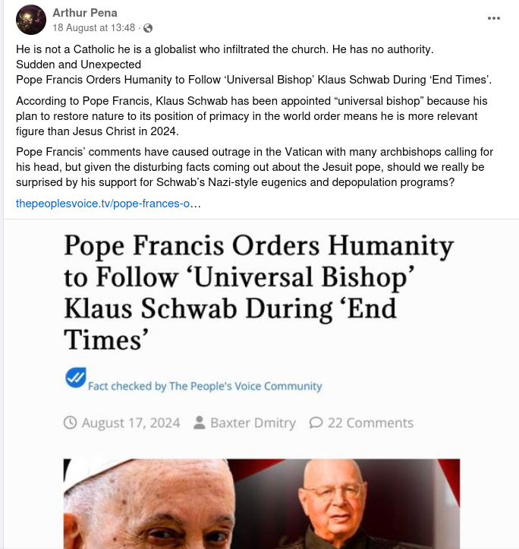Click the Pope Francis side of the image
Screen dimensions: 519x549
point(147,504)
